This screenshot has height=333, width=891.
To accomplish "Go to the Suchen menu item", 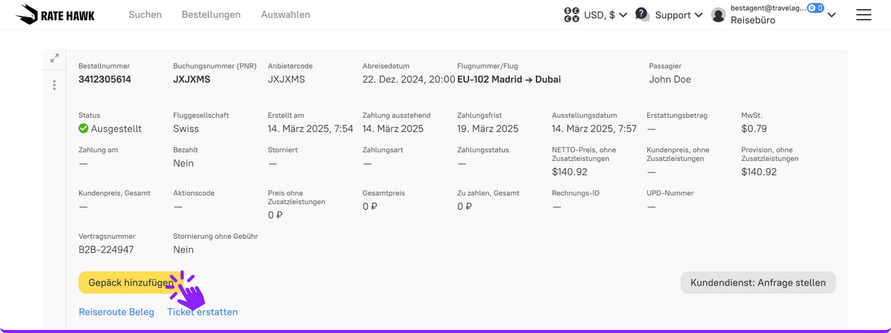I will (x=145, y=14).
